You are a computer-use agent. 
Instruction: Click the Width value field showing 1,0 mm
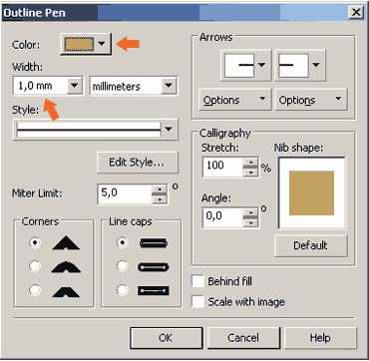click(x=40, y=86)
